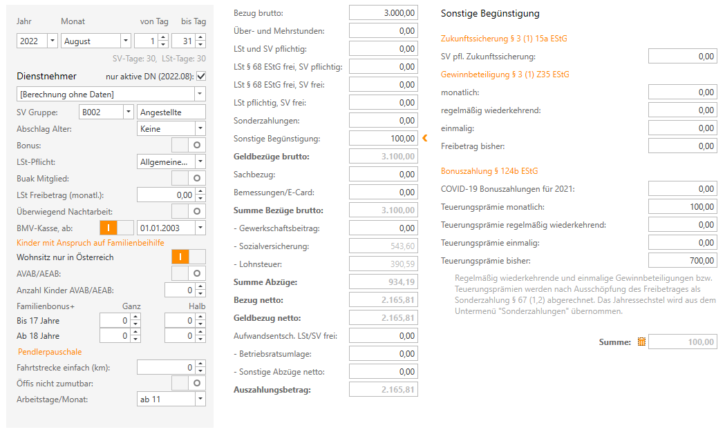Viewport: 725px width, 434px height.
Task: Click the Gewerkschaftsbeitrag input field
Action: pyautogui.click(x=384, y=228)
